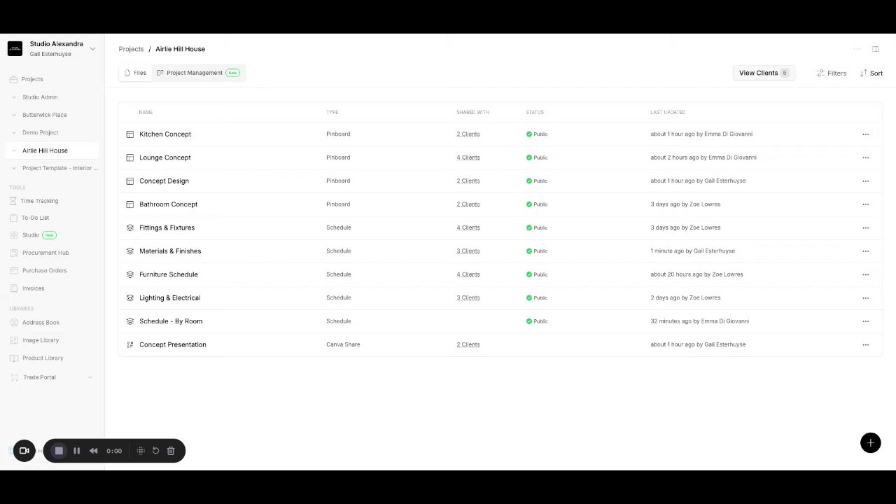Delete the recording with trash icon
The height and width of the screenshot is (504, 896).
171,451
